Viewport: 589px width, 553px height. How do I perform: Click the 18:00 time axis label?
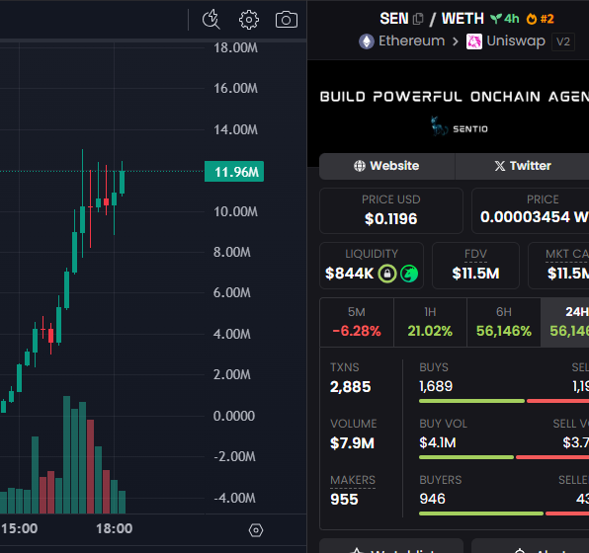coord(115,528)
